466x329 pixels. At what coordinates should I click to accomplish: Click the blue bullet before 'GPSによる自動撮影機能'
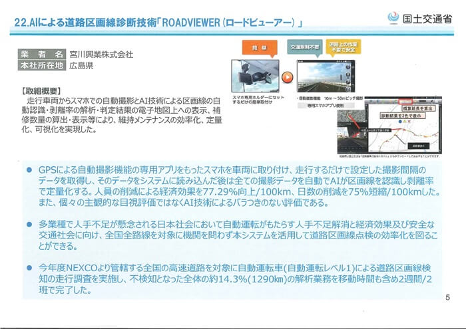pyautogui.click(x=29, y=170)
